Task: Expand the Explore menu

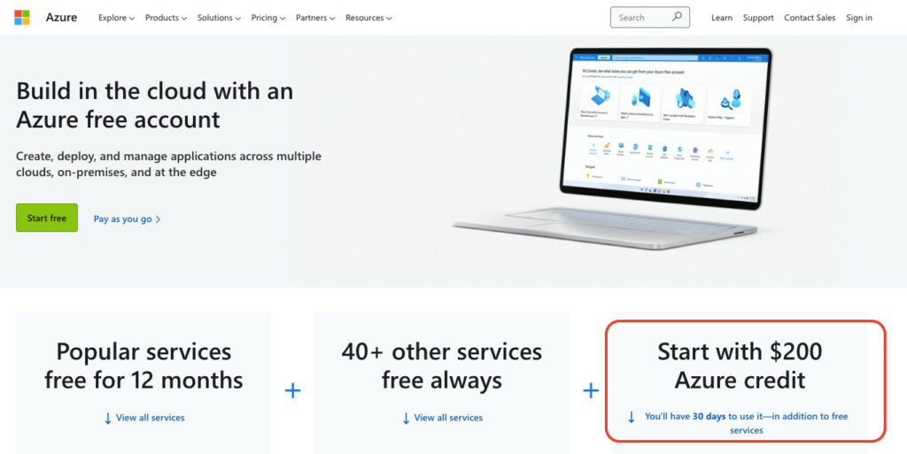Action: tap(116, 18)
